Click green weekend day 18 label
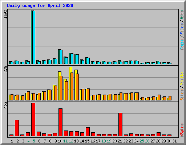This screenshot has height=145, width=186. coord(104,141)
